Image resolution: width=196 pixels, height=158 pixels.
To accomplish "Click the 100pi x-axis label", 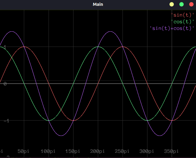I will 48,151.
